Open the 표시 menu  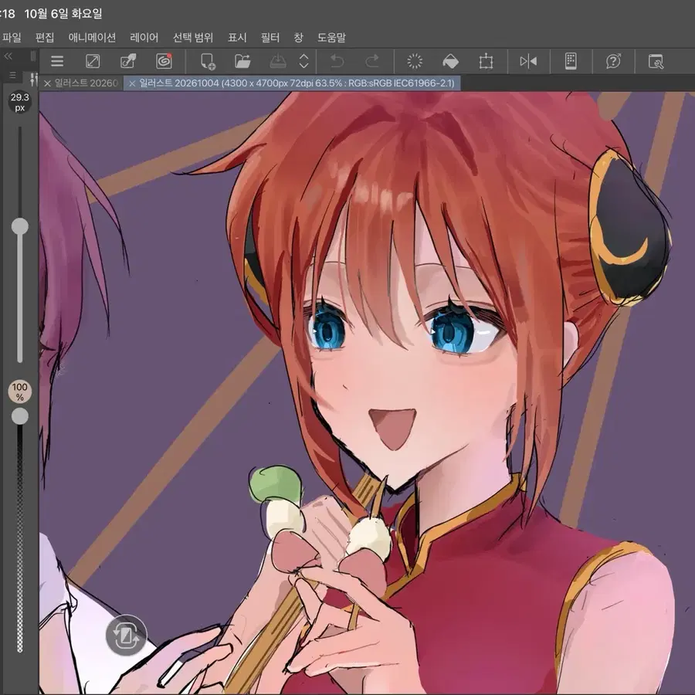tap(237, 37)
